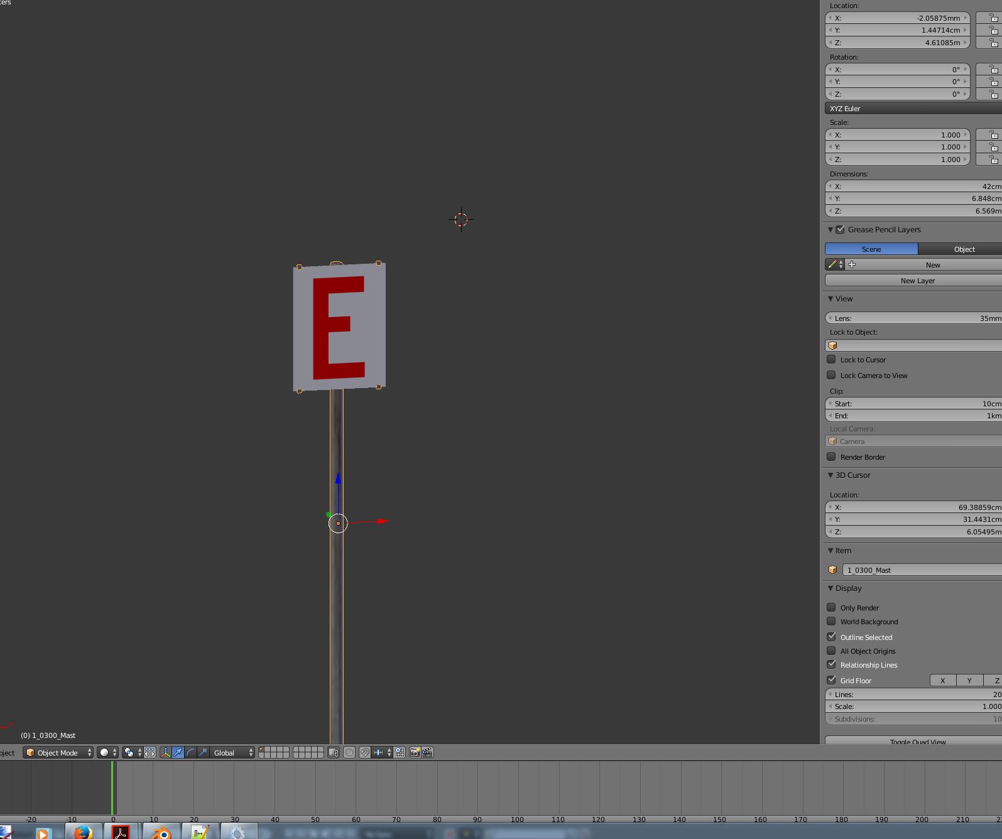
Task: Enable the Only Render checkbox
Action: click(831, 607)
